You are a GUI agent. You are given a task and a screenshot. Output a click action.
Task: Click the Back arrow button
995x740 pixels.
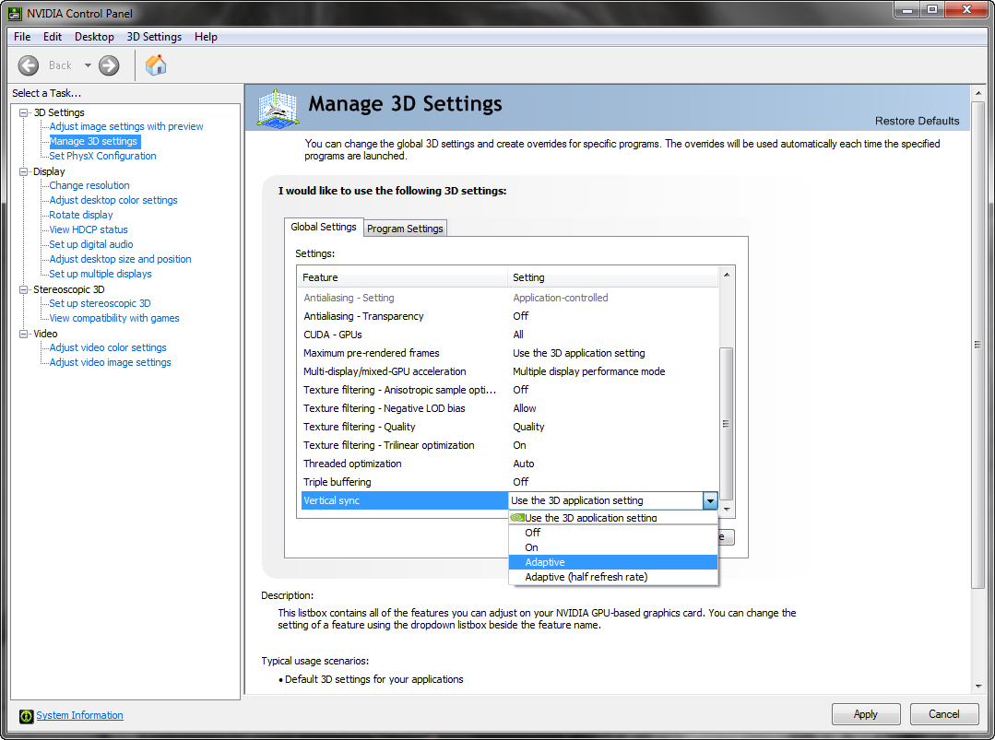click(x=28, y=65)
